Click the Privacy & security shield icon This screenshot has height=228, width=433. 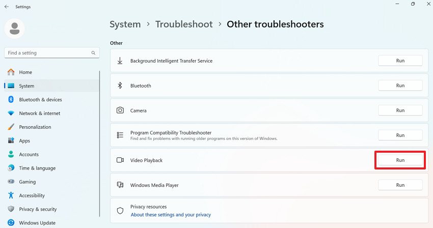tap(11, 209)
